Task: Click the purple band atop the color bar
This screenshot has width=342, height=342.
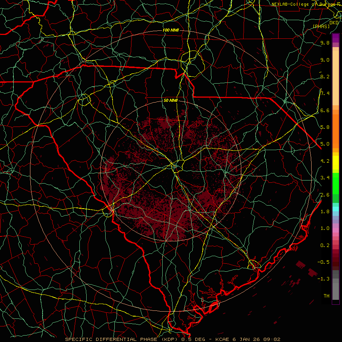Action: [336, 38]
